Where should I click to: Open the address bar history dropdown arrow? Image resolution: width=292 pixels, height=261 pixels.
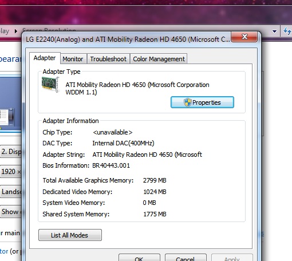click(x=274, y=31)
